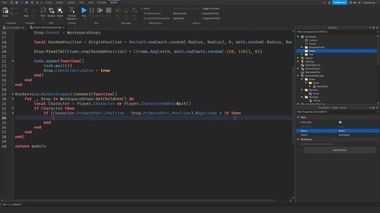Switch to the HOME ribbon tab
380x213 pixels.
49,2
